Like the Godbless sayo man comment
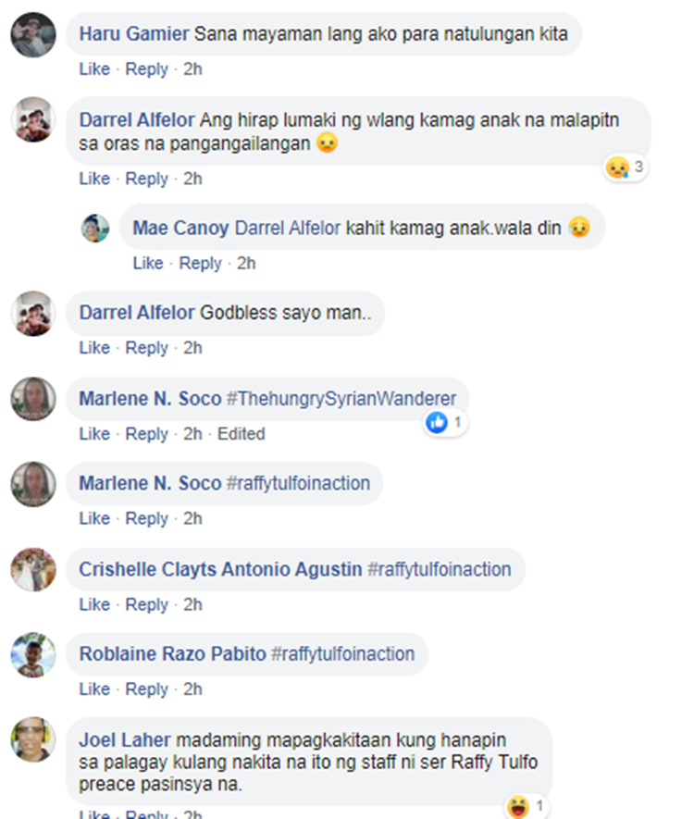The height and width of the screenshot is (819, 694). point(94,348)
